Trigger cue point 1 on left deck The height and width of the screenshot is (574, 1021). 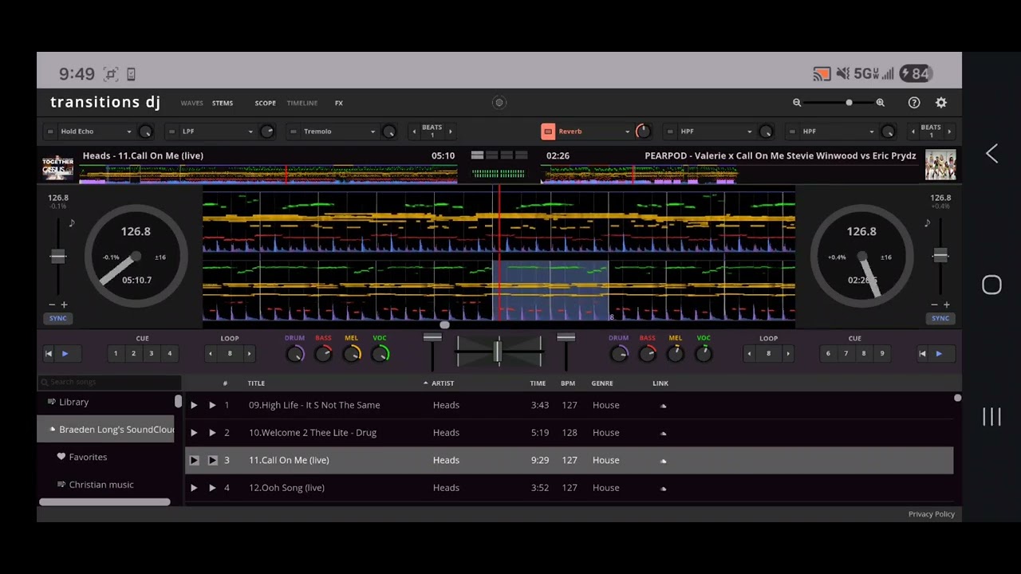pos(116,353)
